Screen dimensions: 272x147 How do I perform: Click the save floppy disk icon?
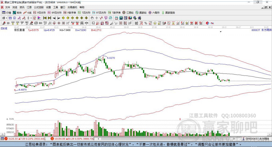pos(130,18)
